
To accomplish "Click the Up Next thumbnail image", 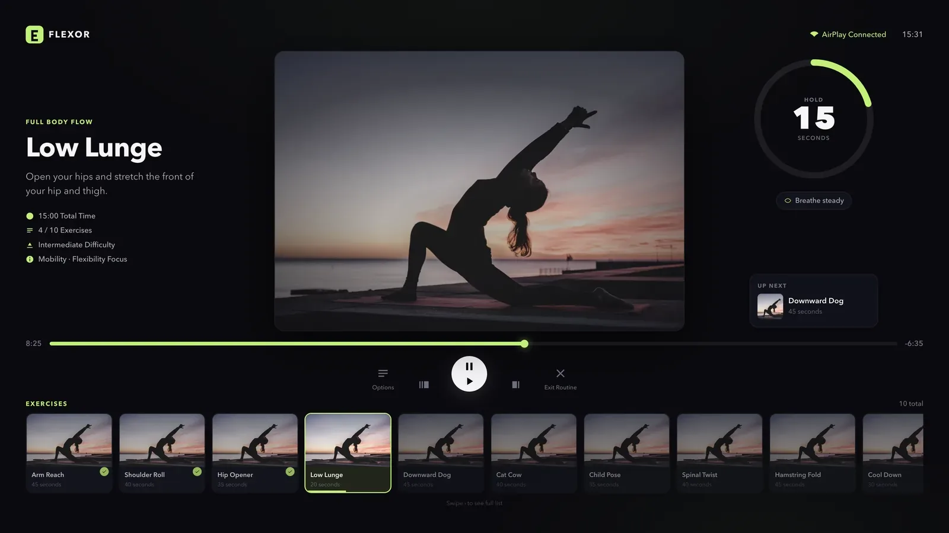I will (x=770, y=306).
